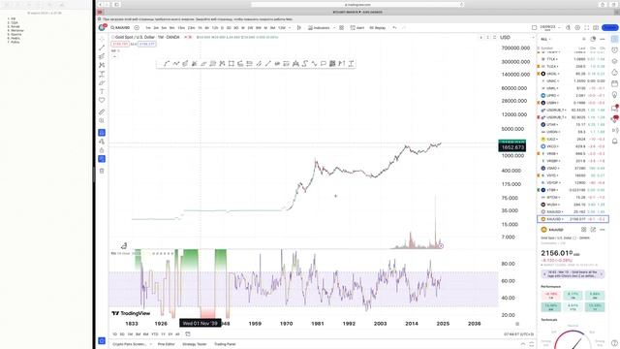Select the ruler measure tool
This screenshot has height=349, width=620.
(x=102, y=112)
